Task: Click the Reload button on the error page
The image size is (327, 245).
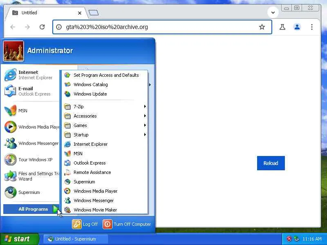Action: (x=271, y=163)
